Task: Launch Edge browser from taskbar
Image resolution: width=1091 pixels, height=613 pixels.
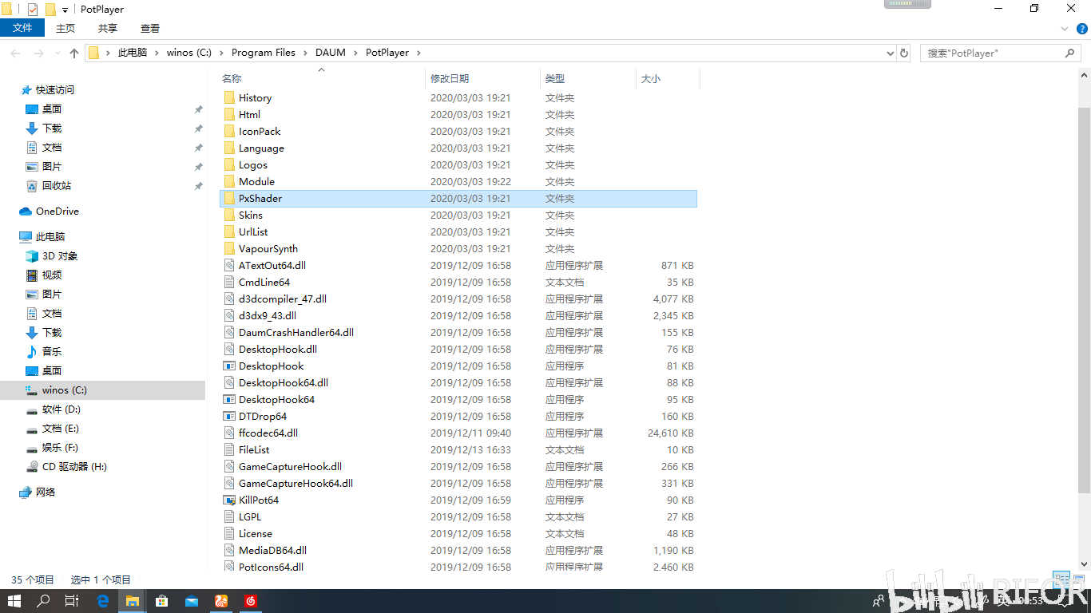Action: click(103, 600)
